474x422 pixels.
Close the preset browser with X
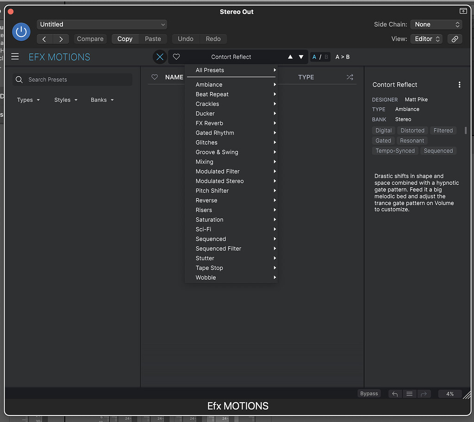[x=160, y=57]
